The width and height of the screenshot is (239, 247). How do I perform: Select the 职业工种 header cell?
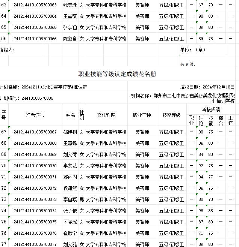pyautogui.click(x=142, y=115)
